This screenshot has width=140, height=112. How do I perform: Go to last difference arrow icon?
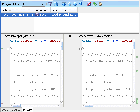pyautogui.click(x=81, y=4)
